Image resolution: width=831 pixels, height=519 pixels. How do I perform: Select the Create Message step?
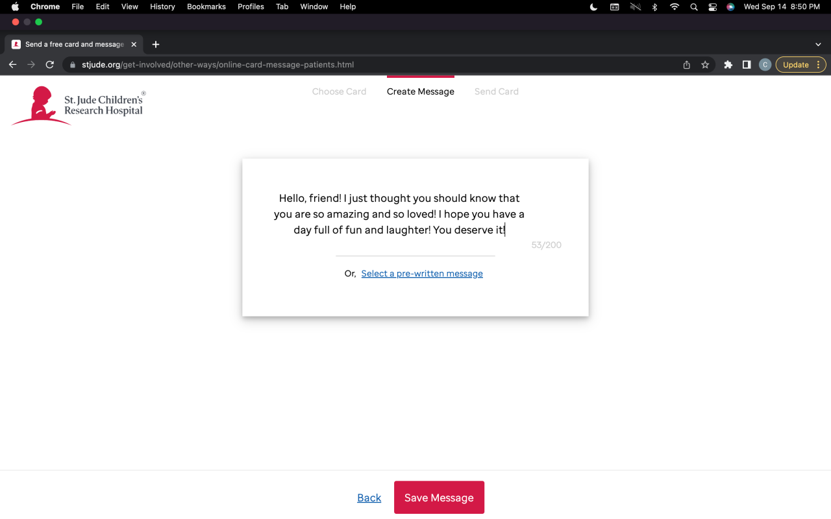(x=421, y=91)
